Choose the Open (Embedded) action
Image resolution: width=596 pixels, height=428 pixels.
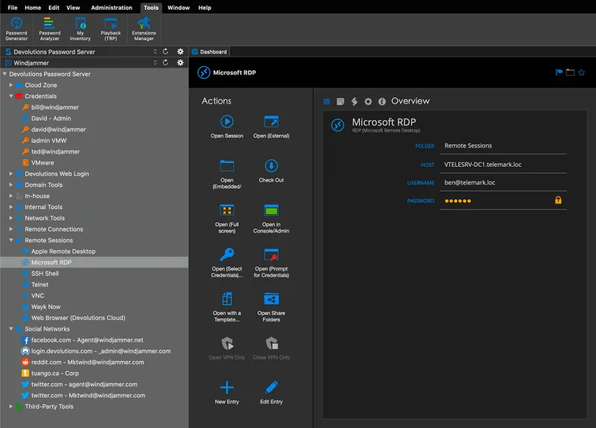[227, 174]
